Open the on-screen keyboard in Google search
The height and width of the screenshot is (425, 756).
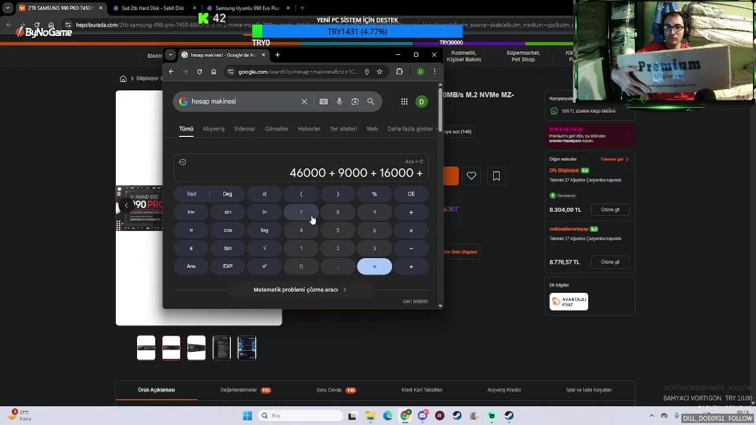(x=324, y=102)
